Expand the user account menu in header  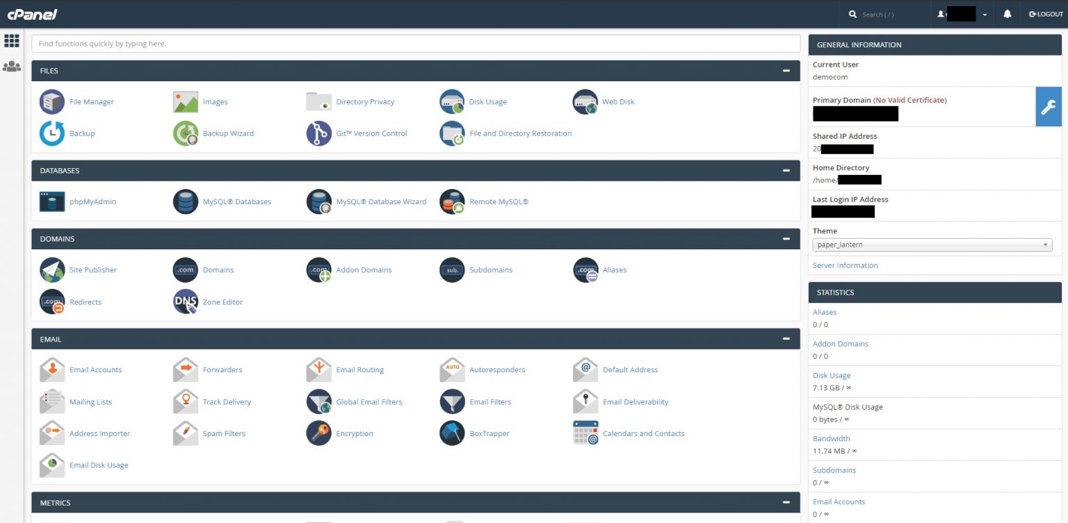click(x=963, y=14)
